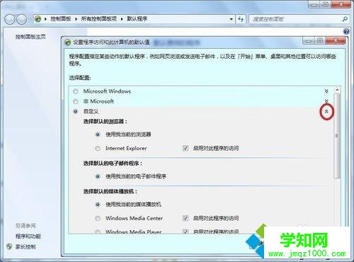Click the Forward navigation arrow button
Viewport: 354px width, 262px height.
(x=21, y=19)
